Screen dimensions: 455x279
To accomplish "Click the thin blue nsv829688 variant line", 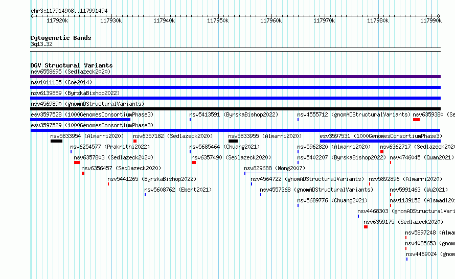I will click(343, 173).
